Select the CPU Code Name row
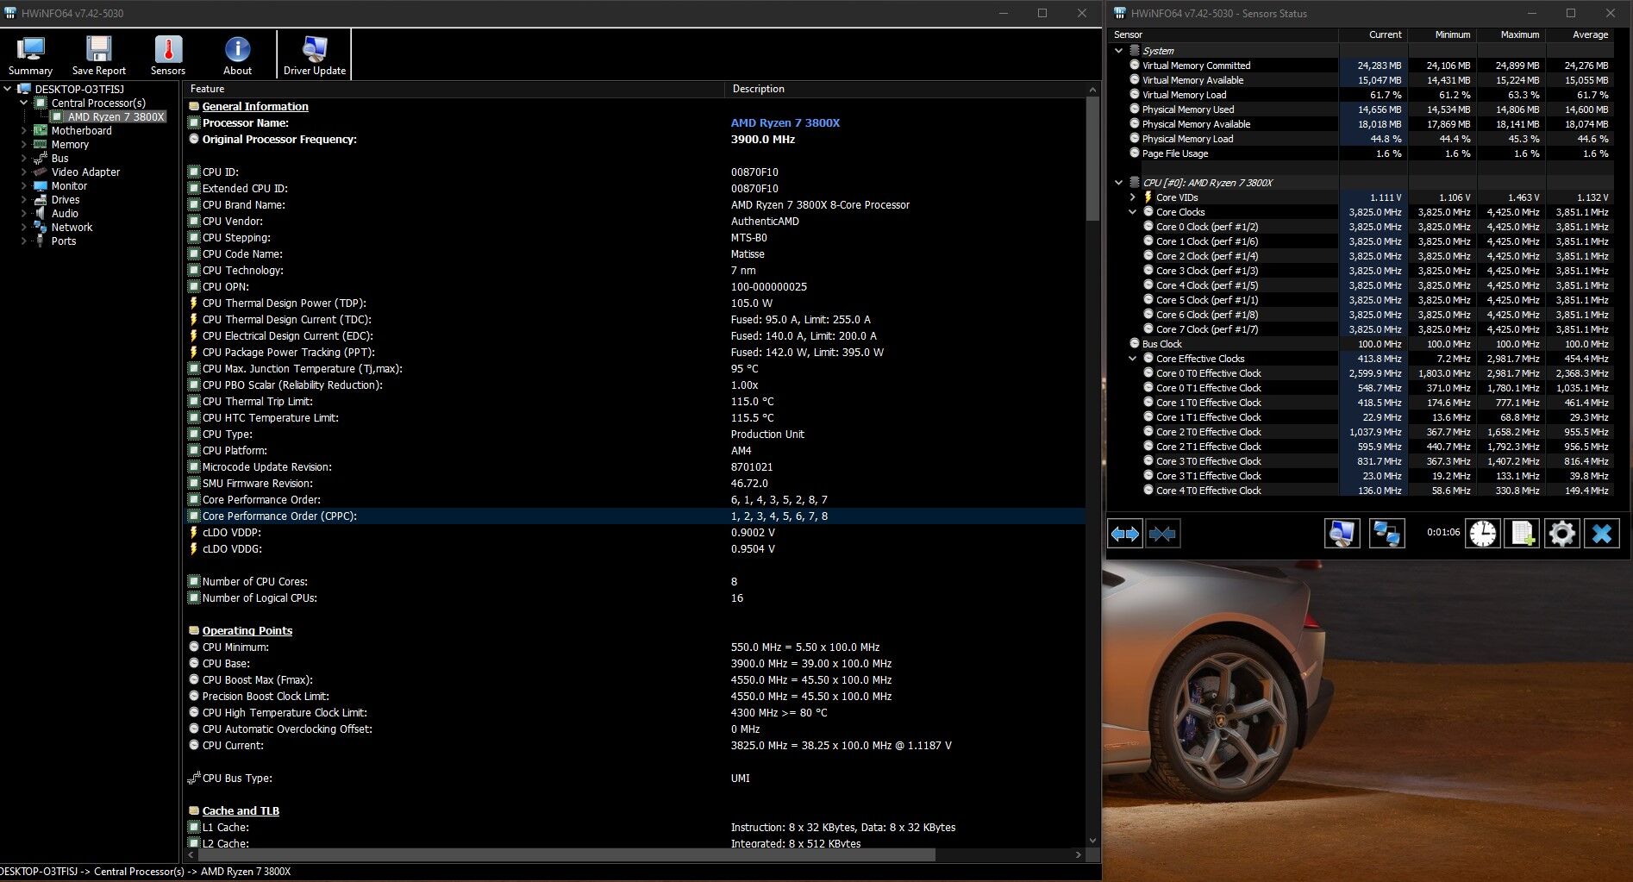 click(x=242, y=254)
